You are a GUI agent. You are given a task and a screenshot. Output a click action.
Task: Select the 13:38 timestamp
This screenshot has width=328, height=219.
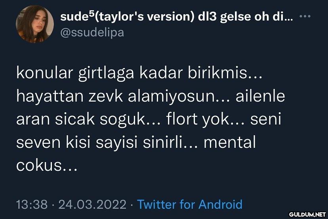32,204
